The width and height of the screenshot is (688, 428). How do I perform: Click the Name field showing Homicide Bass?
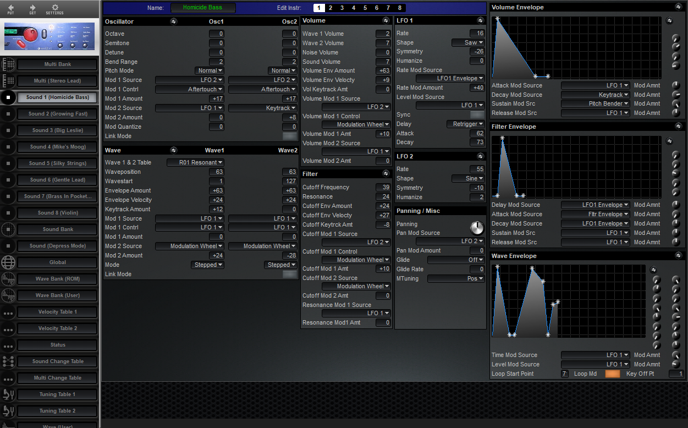tap(203, 8)
